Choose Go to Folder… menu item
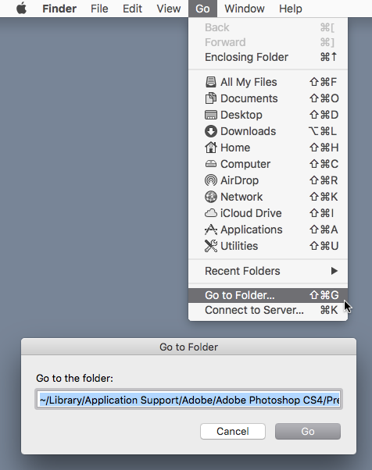Screen dimensions: 372x470 (268, 295)
